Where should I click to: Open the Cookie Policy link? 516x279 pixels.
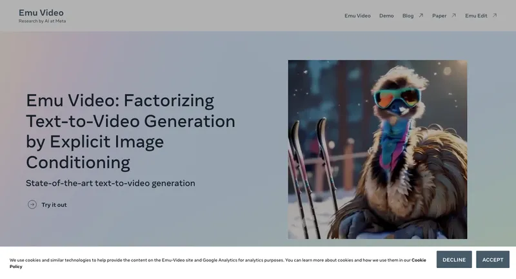(419, 260)
